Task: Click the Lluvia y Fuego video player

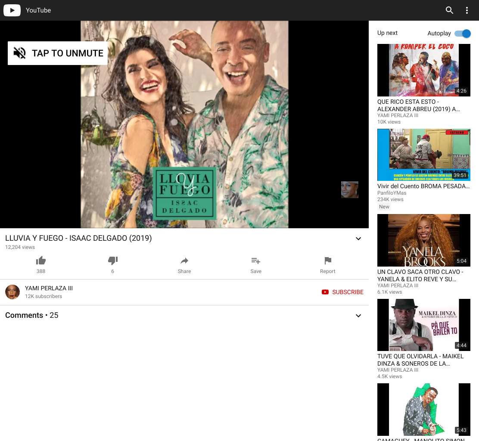Action: pos(184,124)
